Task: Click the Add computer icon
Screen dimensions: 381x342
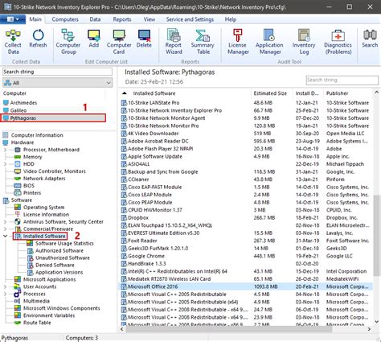Action: 94,39
